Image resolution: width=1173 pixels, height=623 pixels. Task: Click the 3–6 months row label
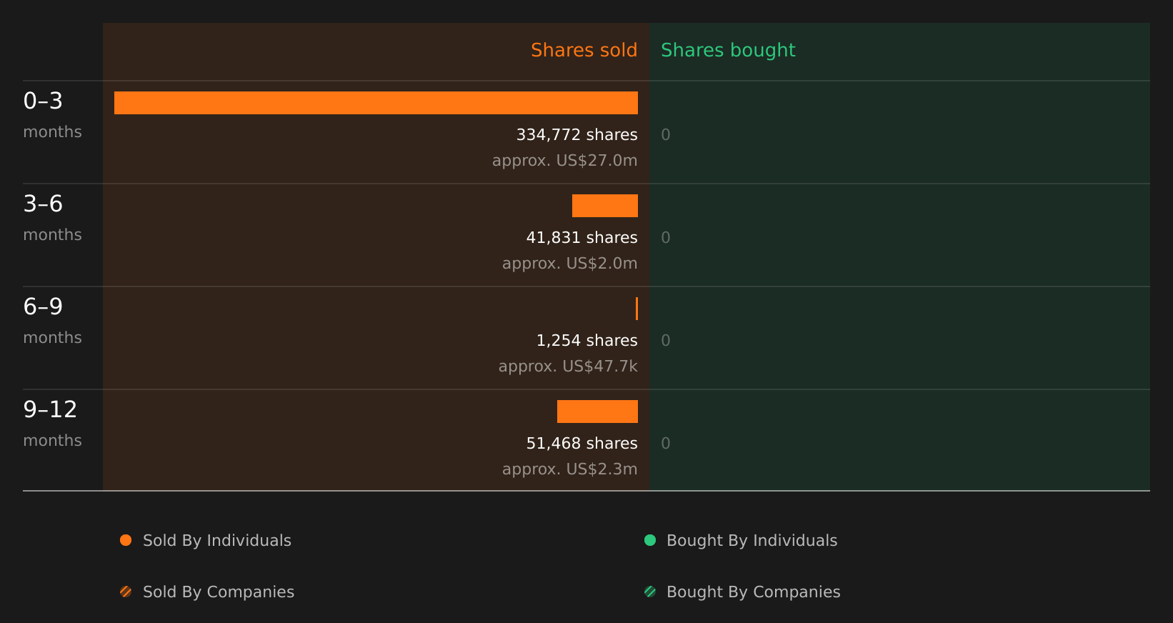[52, 218]
